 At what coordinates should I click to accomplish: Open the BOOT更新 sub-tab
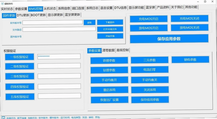(38, 15)
